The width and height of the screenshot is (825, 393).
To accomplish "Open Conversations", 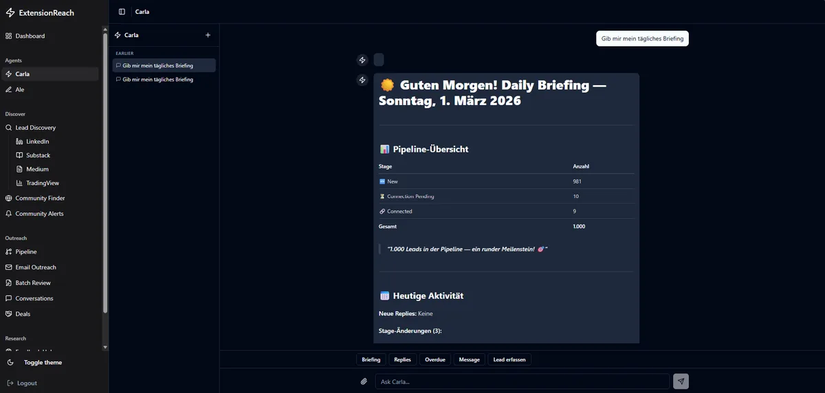I will click(x=49, y=298).
